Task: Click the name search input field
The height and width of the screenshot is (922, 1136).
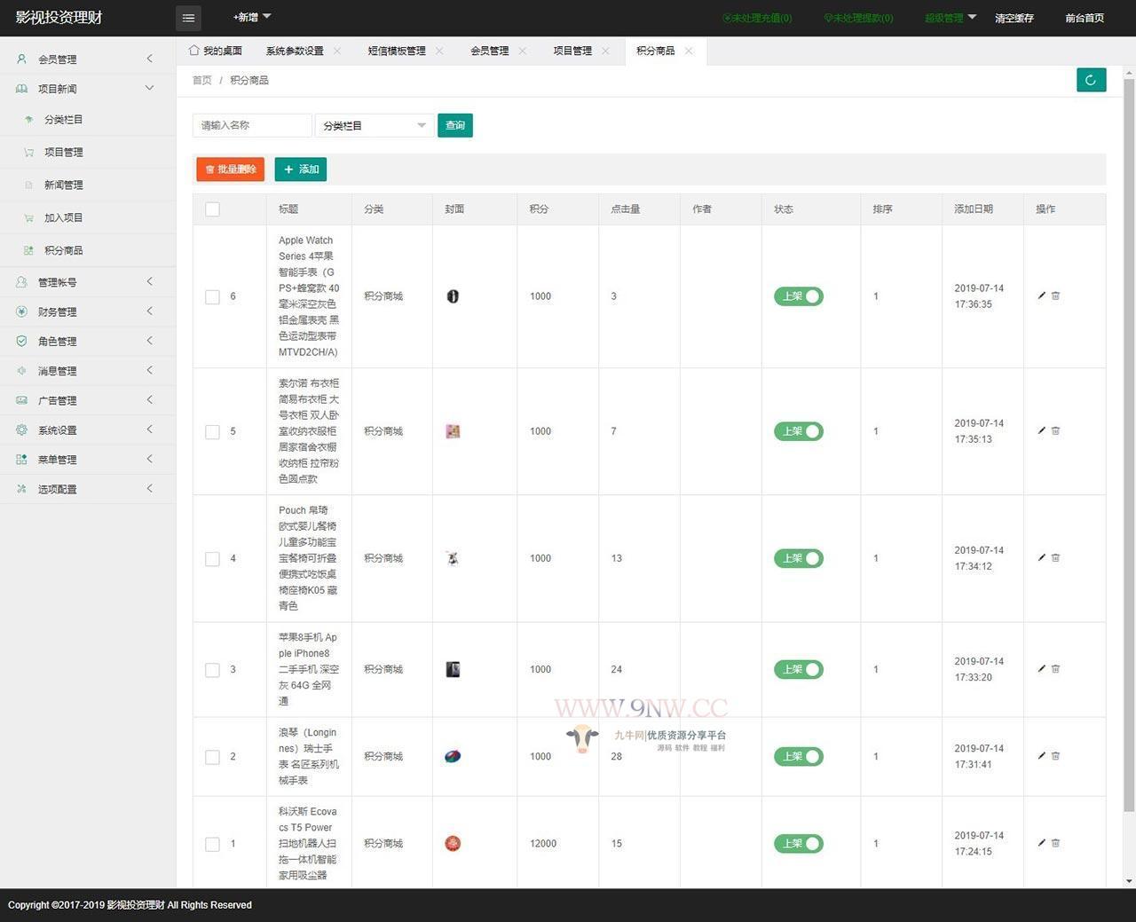Action: tap(252, 126)
